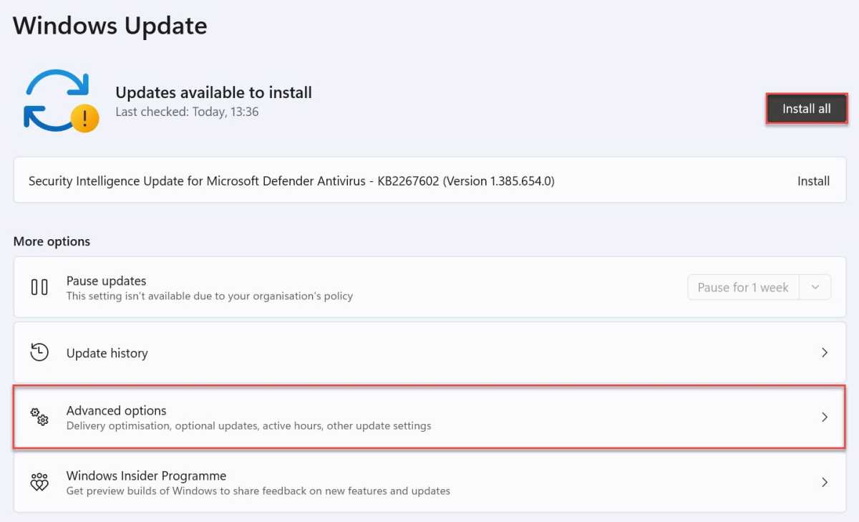This screenshot has width=859, height=522.
Task: Click the Pause updates pause icon
Action: (39, 287)
